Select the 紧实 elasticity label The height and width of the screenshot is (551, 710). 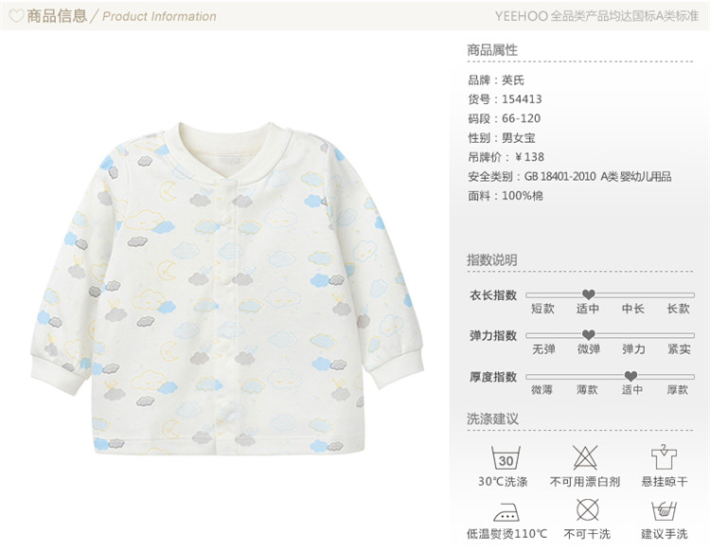[679, 349]
